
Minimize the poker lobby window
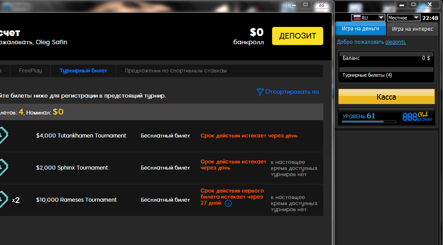401,4
